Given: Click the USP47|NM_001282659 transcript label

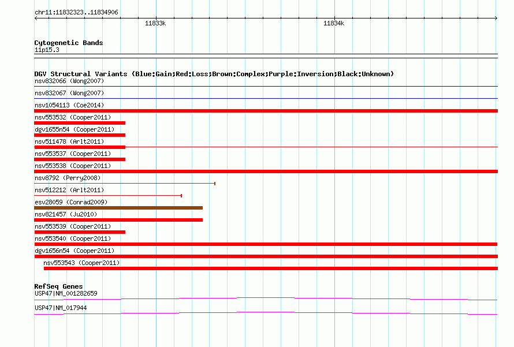Looking at the screenshot, I should (66, 293).
